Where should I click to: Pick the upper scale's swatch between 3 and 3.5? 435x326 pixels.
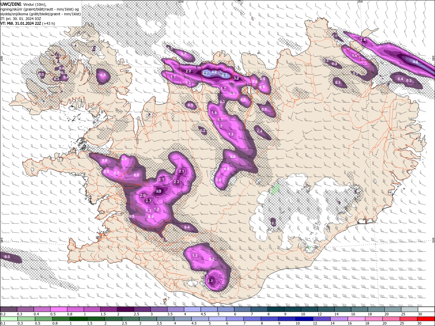pyautogui.click(x=159, y=309)
